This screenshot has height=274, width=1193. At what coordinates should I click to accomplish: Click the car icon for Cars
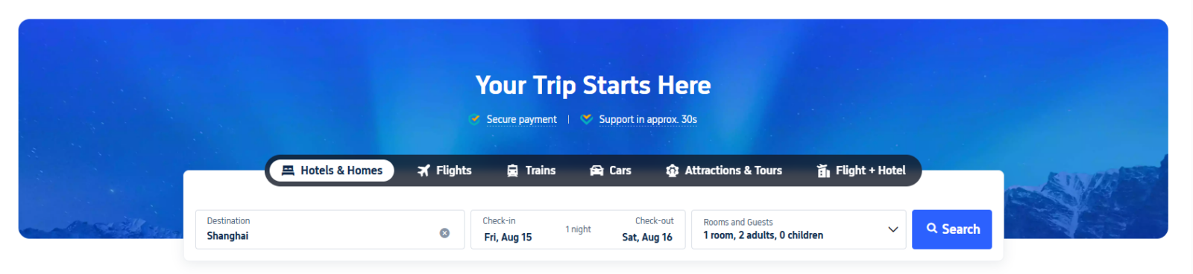(x=596, y=171)
